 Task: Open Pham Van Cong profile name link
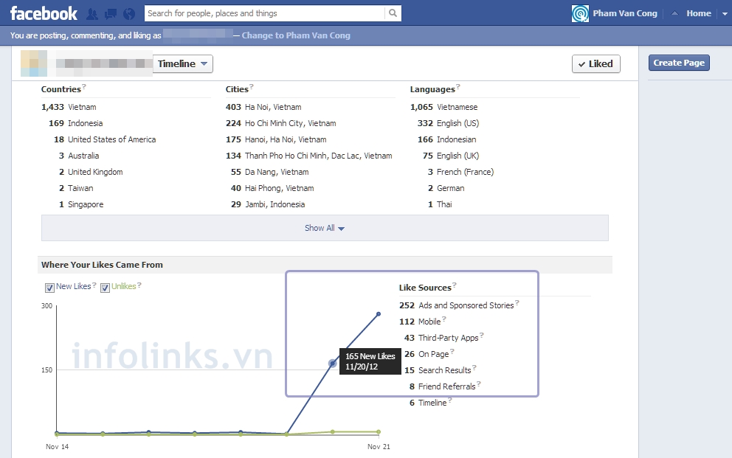624,13
